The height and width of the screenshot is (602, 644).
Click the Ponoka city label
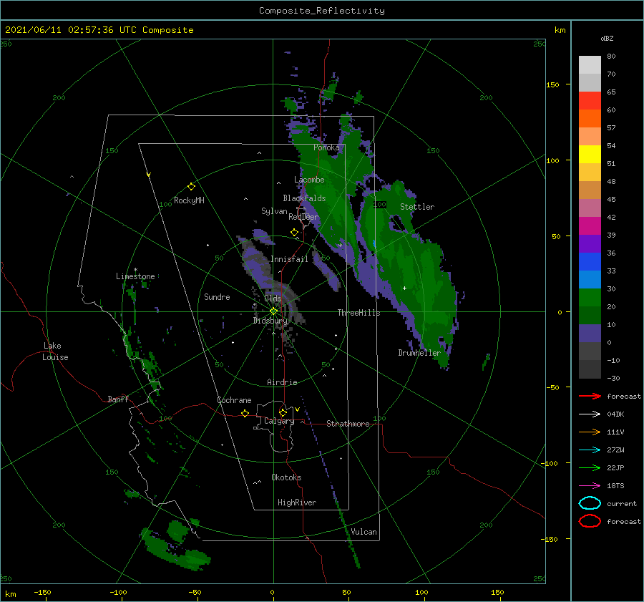tap(326, 147)
